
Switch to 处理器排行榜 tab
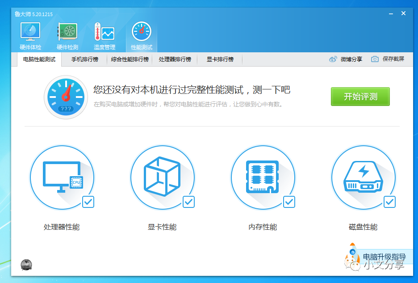pos(175,59)
